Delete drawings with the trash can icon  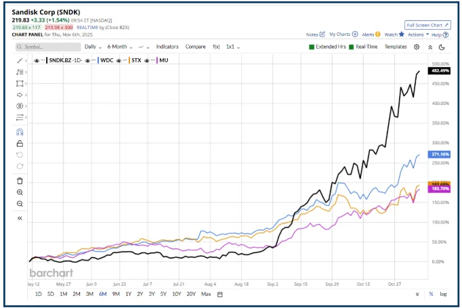click(20, 181)
